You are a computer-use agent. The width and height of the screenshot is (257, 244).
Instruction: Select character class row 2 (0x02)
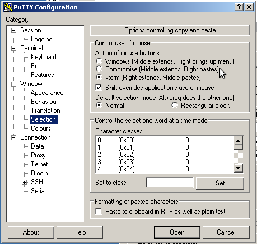[x=165, y=155]
